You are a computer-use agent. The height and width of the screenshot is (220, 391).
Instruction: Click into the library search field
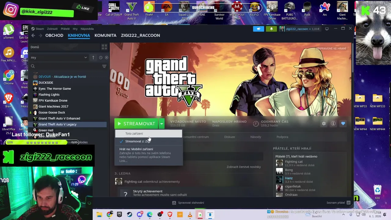pos(65,66)
